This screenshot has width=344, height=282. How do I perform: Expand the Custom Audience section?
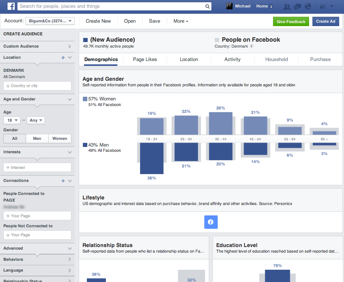click(37, 47)
